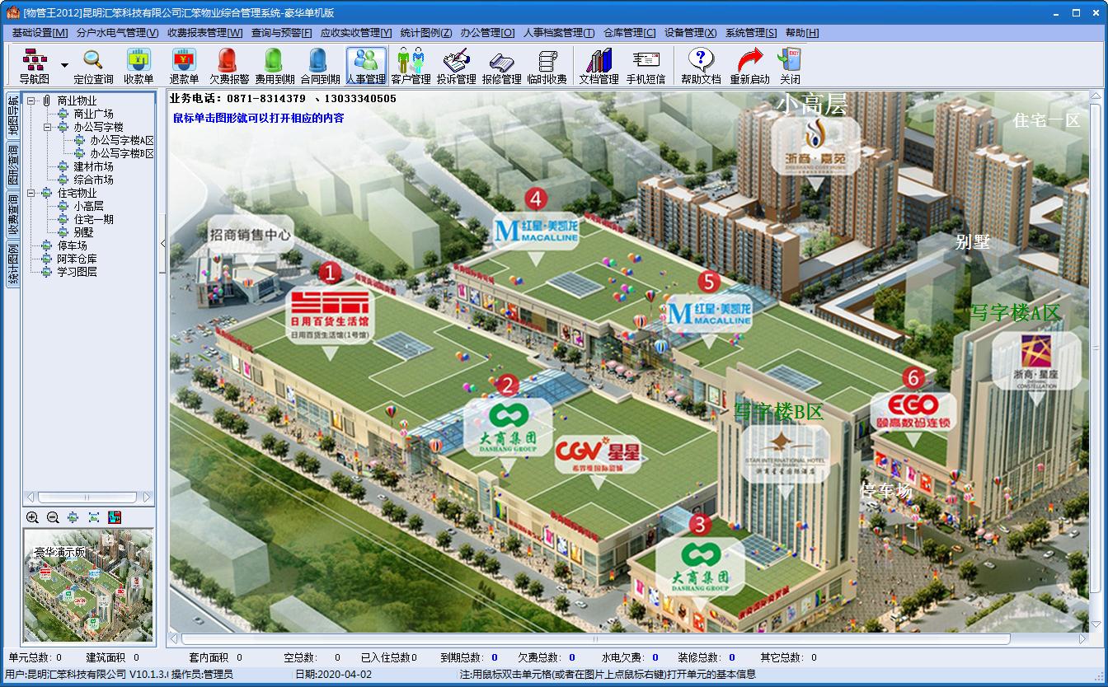The height and width of the screenshot is (687, 1108).
Task: Click the 招商销售中心 map label
Action: tap(249, 235)
